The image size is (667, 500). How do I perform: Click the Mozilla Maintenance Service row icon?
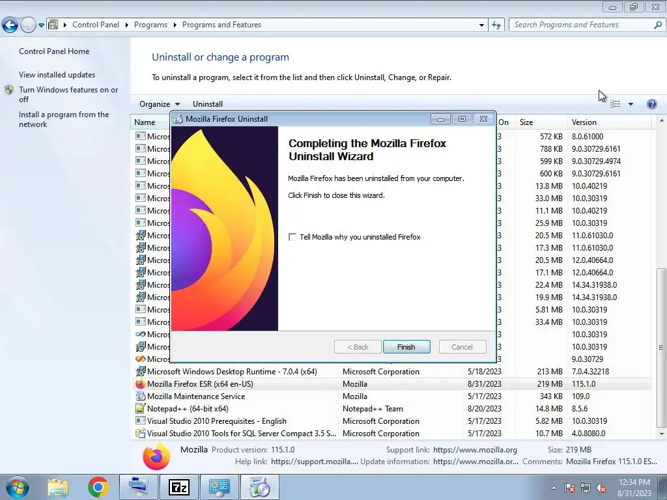(140, 396)
